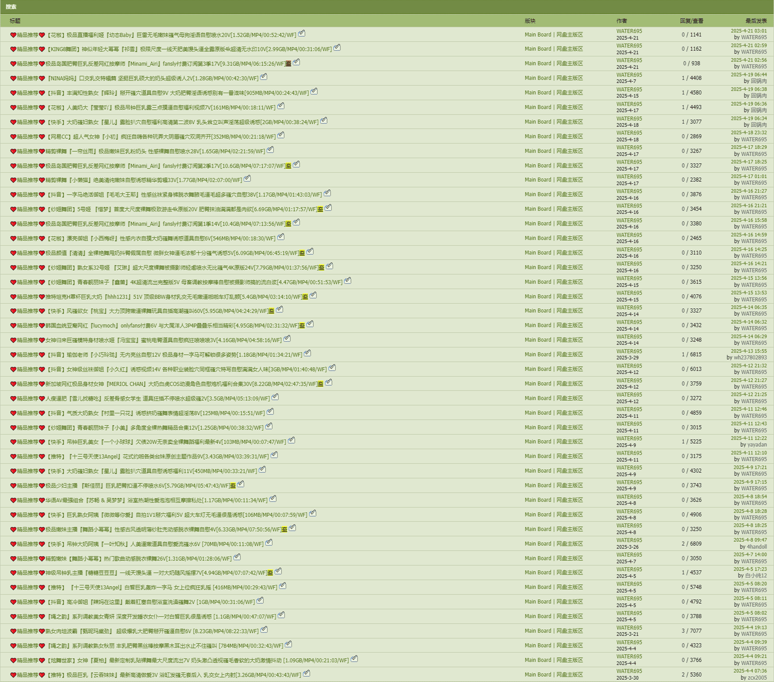Open the 网盘主版区 link in the last row

(x=570, y=674)
